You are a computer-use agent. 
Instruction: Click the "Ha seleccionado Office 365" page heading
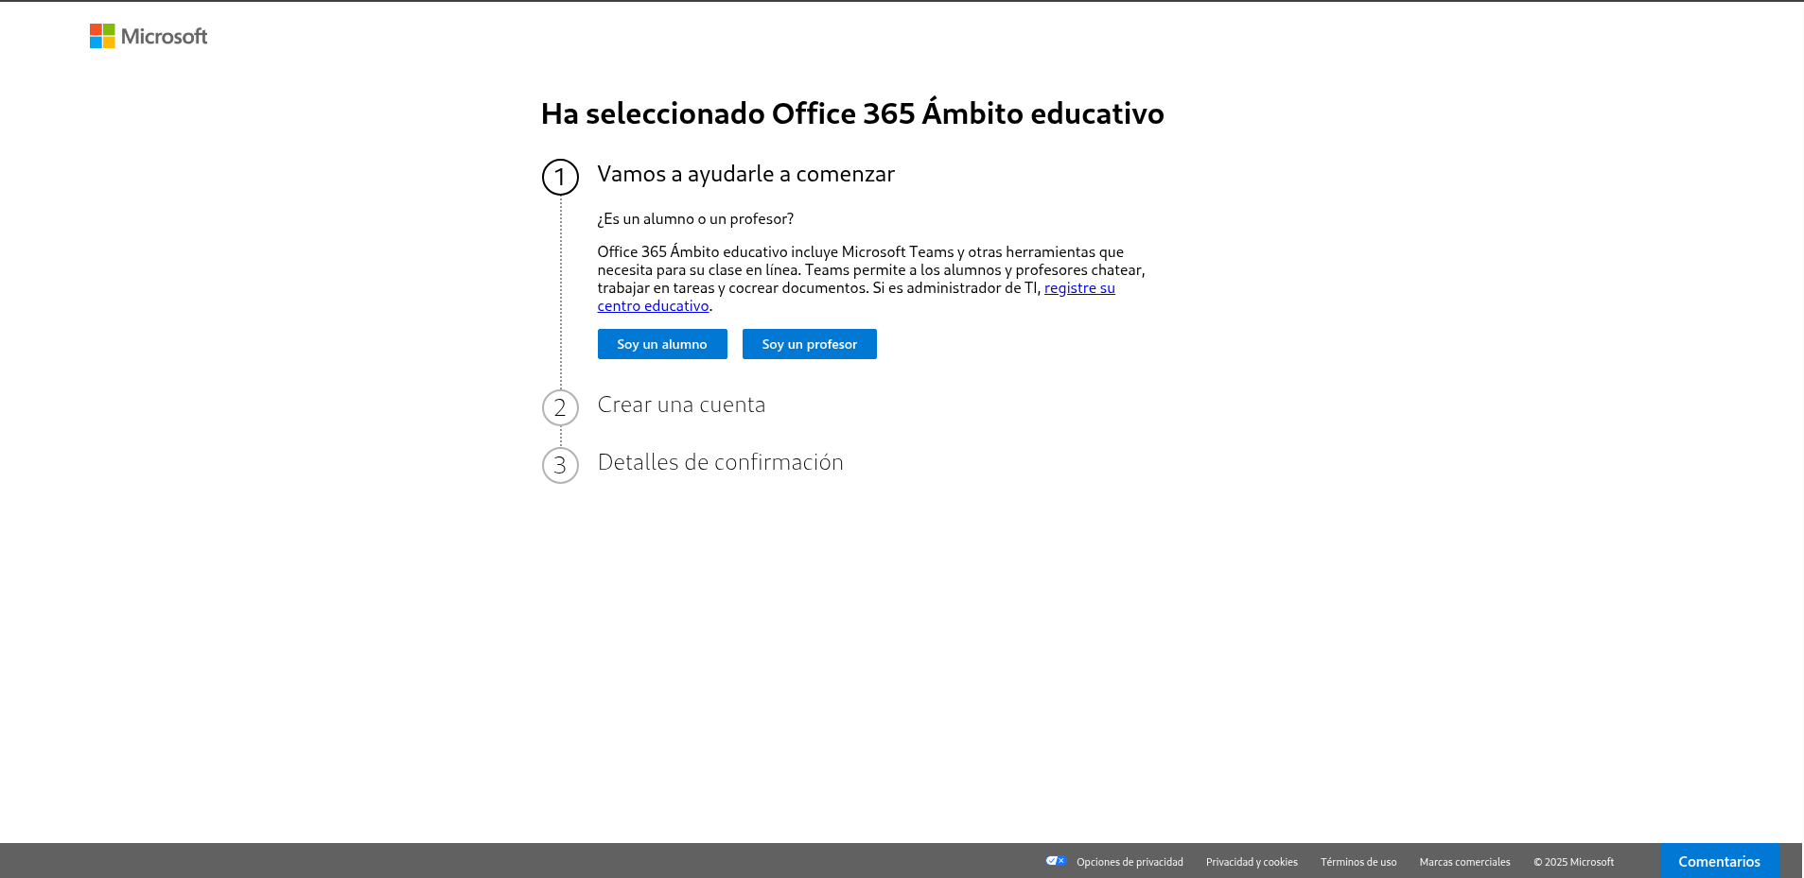(x=851, y=113)
